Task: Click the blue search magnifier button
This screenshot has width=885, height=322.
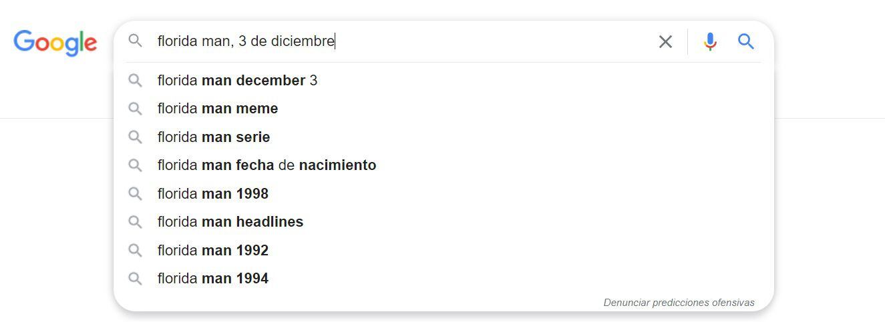Action: click(x=746, y=42)
